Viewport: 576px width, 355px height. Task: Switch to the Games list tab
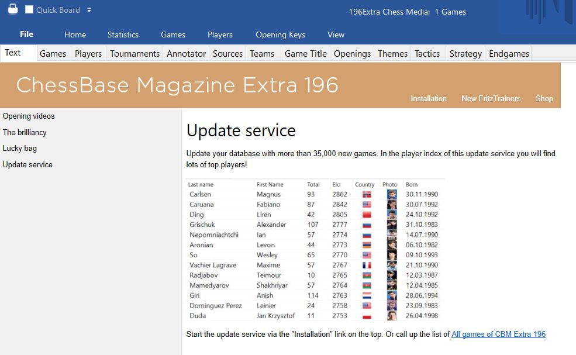pos(53,54)
